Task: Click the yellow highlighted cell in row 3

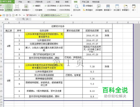Action: coord(44,35)
